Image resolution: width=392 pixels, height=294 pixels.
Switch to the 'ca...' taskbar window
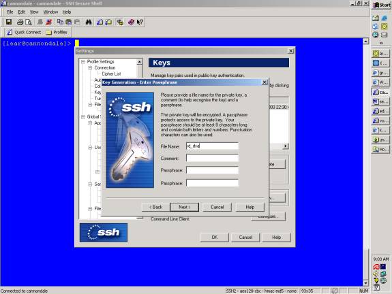click(380, 92)
